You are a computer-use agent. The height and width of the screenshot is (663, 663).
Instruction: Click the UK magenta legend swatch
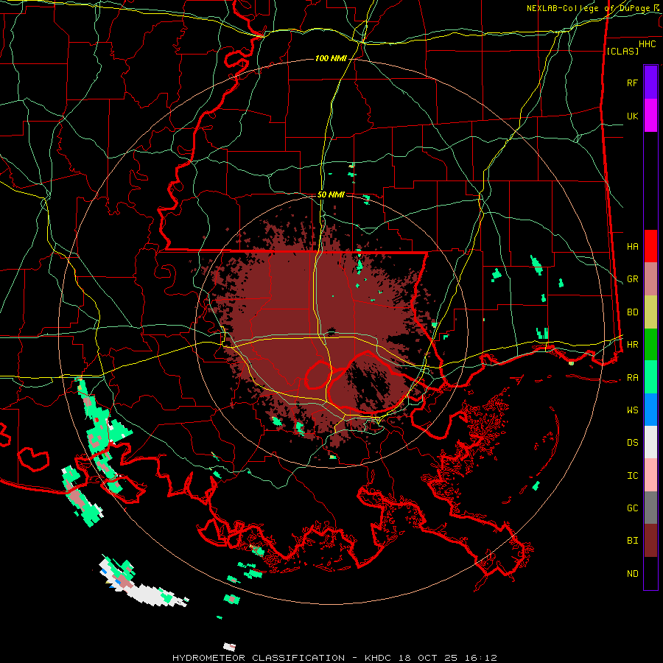[650, 116]
